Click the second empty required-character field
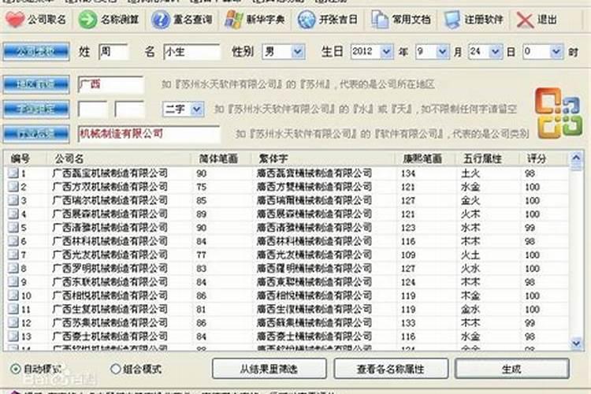 click(129, 110)
